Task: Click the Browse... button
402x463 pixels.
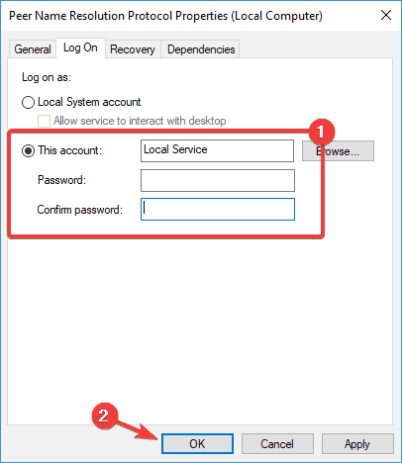Action: [338, 151]
